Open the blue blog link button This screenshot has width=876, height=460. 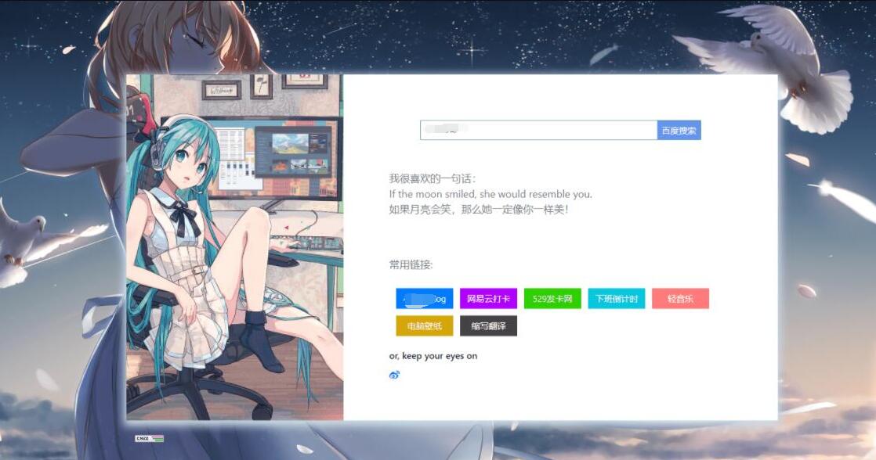424,298
